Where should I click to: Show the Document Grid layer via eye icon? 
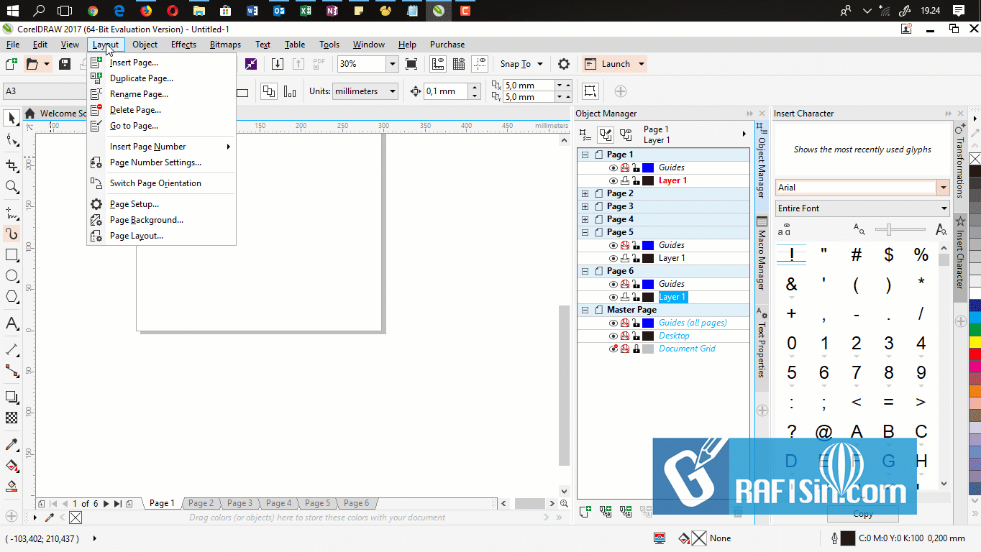pyautogui.click(x=613, y=349)
